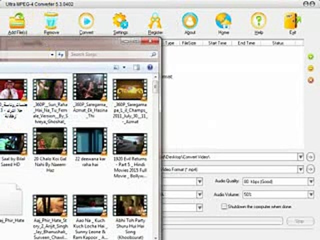The image size is (320, 240).
Task: Select 1920 Evil Returns Part 5 thumbnail
Action: 130,144
